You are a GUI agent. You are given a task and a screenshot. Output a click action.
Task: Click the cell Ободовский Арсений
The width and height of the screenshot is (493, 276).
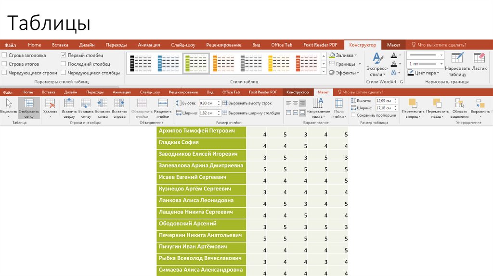[x=201, y=225]
